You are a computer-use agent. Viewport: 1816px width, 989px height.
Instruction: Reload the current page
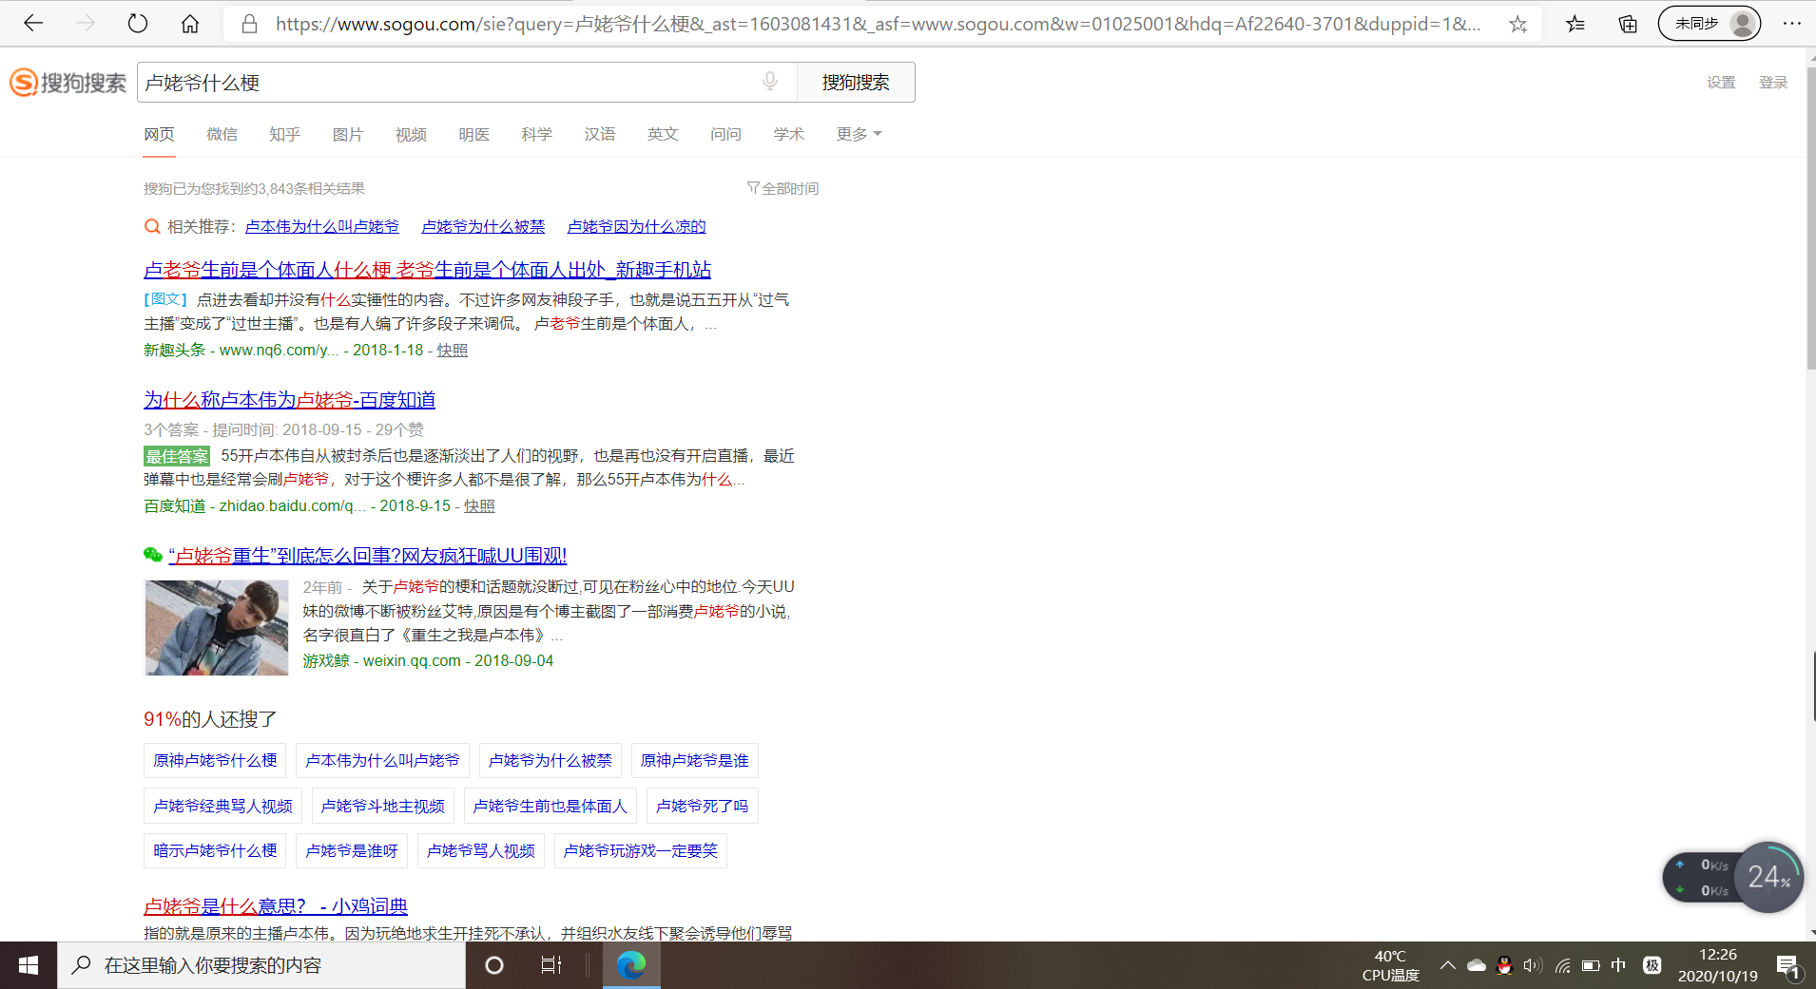138,24
